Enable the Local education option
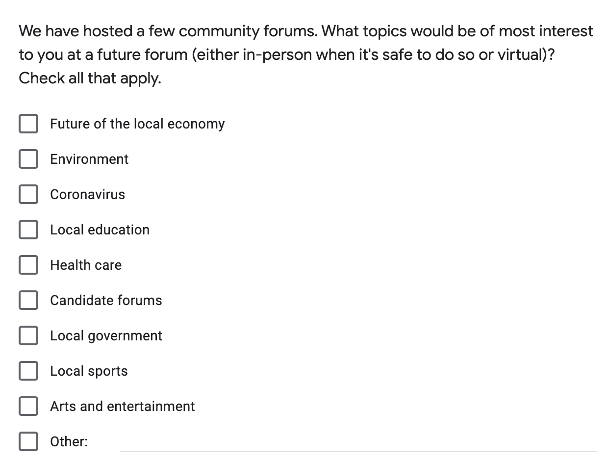607x463 pixels. (x=28, y=230)
